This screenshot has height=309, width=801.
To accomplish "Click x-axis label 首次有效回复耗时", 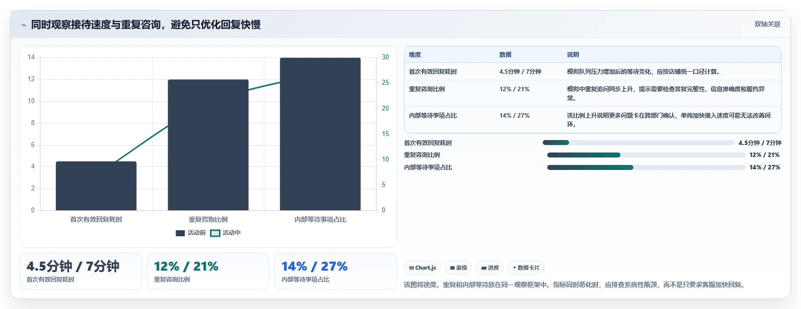I will tap(96, 219).
